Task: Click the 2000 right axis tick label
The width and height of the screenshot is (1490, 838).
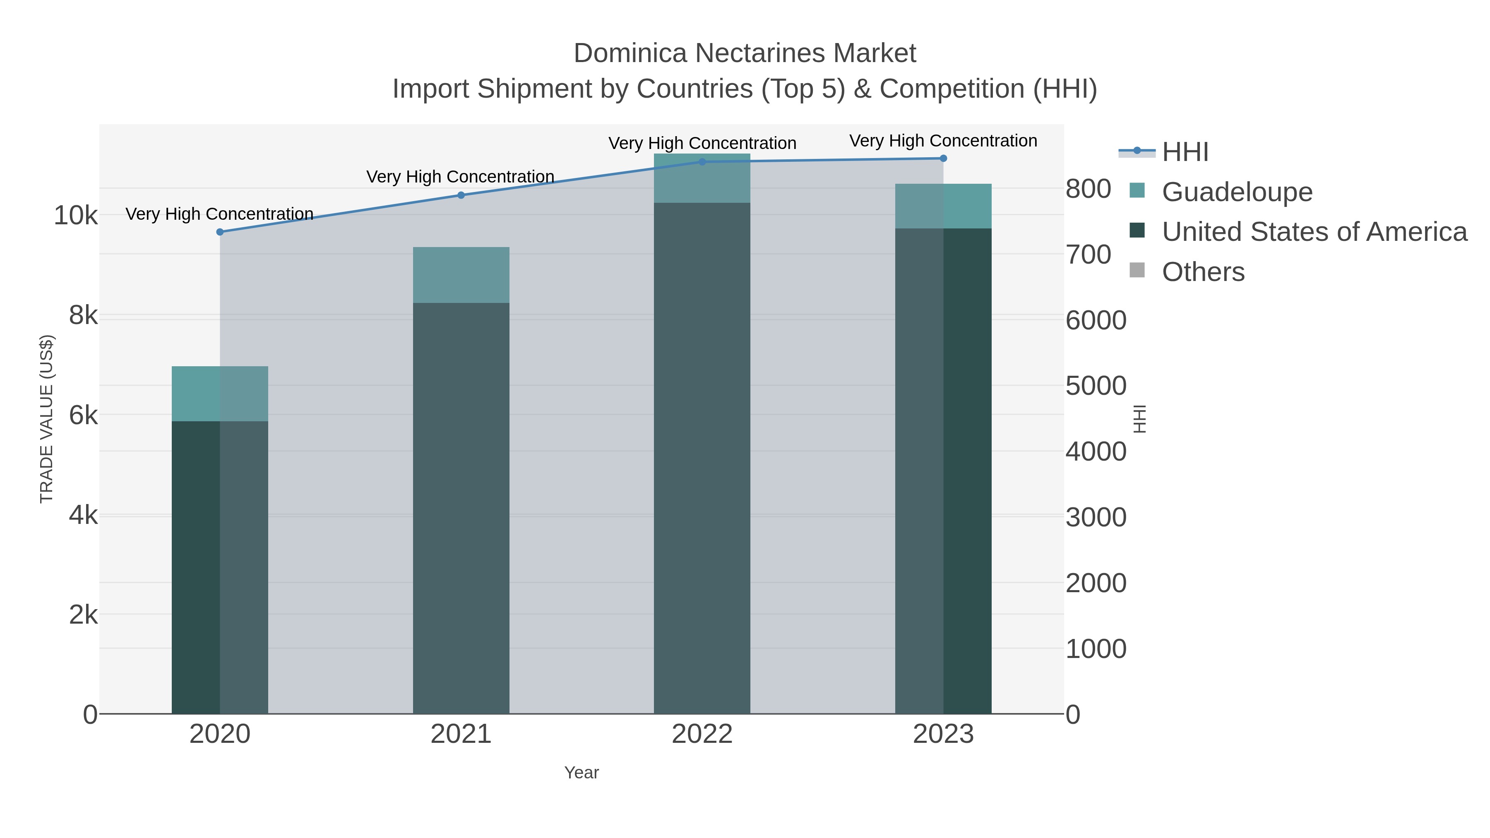Action: (x=1096, y=583)
